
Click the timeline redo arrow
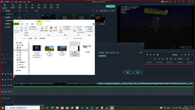pyautogui.click(x=7, y=59)
